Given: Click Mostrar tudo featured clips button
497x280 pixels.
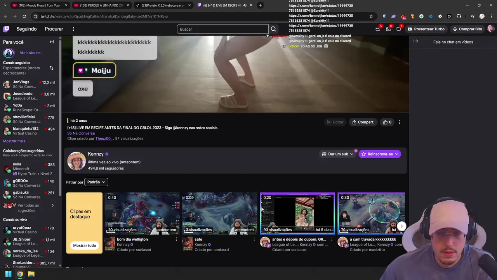Looking at the screenshot, I should [84, 245].
